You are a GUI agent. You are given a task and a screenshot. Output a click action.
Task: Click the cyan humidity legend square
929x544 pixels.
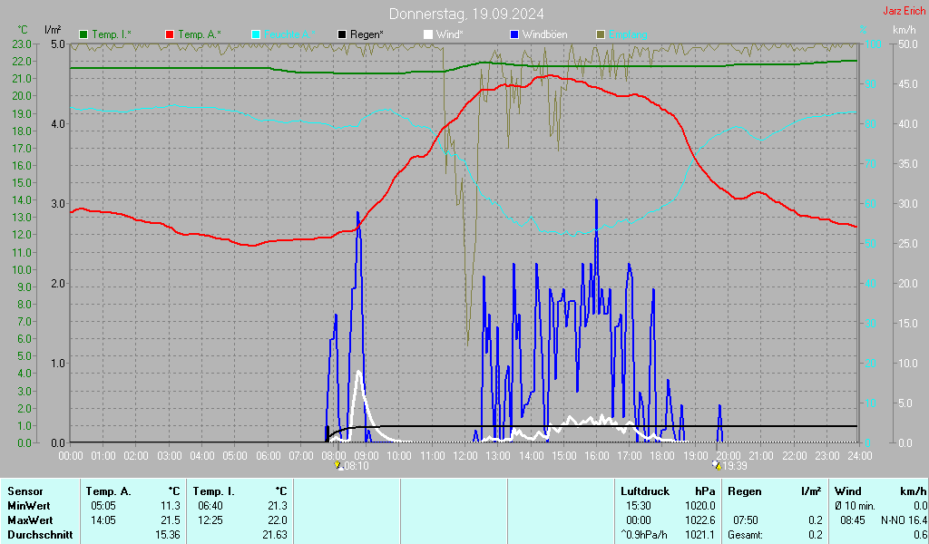pyautogui.click(x=256, y=34)
